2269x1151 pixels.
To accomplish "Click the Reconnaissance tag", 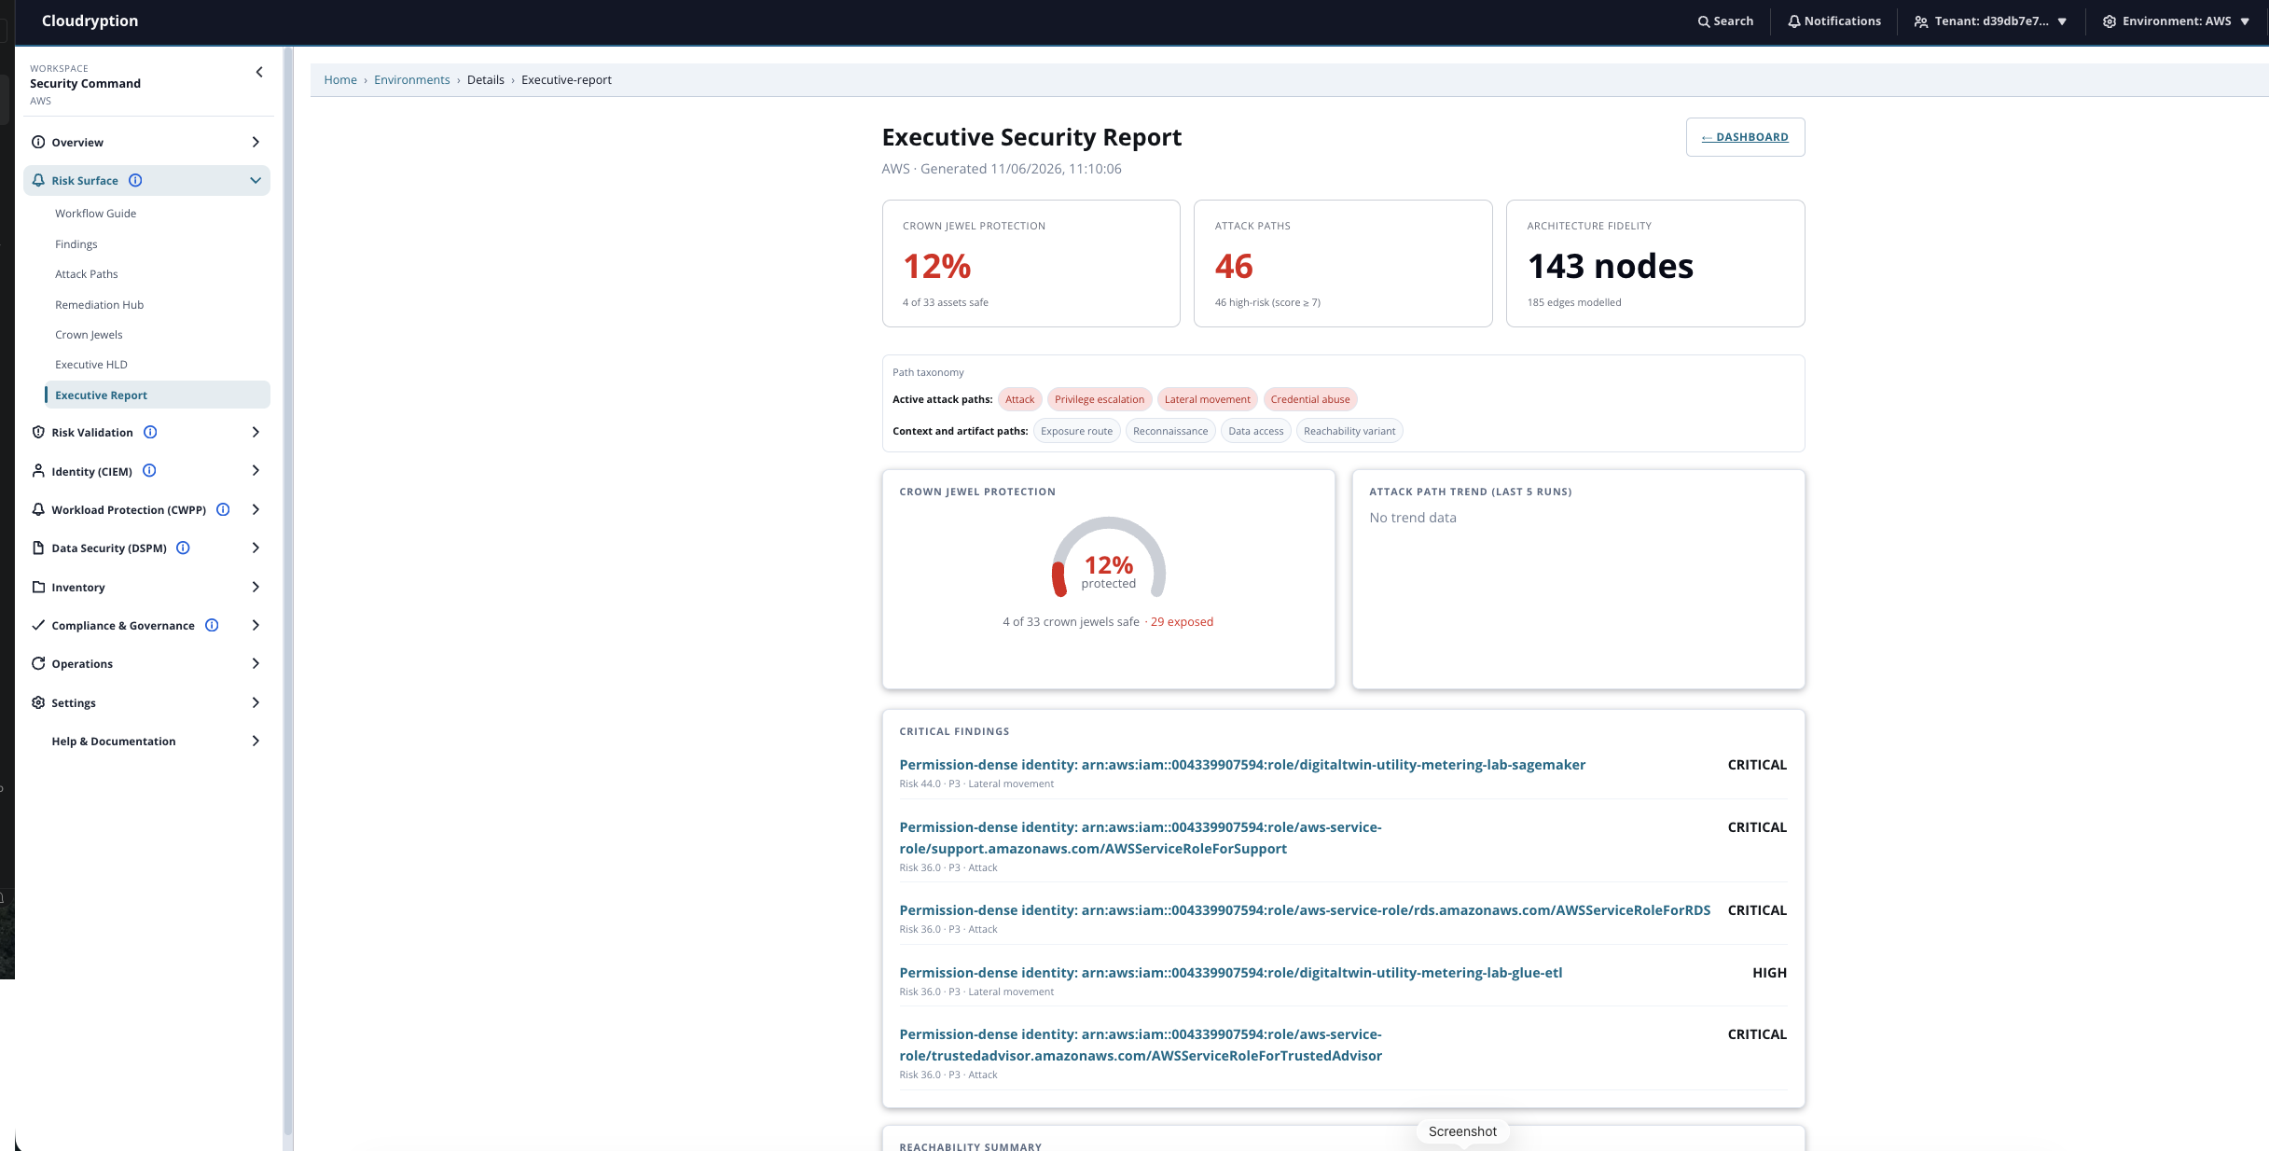I will pyautogui.click(x=1169, y=431).
